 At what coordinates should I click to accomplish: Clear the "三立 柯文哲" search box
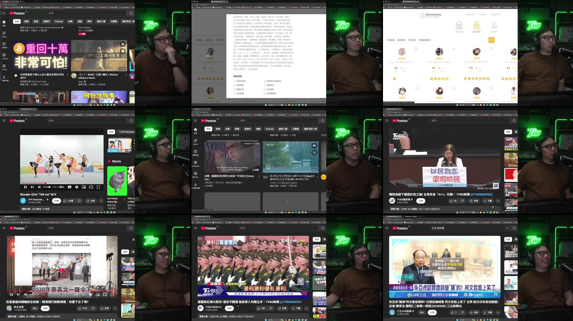coord(507,228)
